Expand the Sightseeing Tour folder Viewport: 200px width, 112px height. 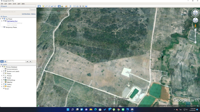pos(2,21)
